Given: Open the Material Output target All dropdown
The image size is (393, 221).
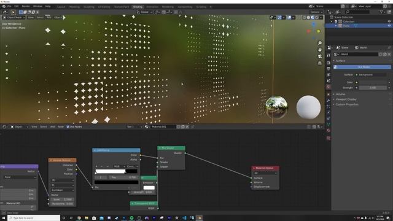Looking at the screenshot, I should 265,173.
